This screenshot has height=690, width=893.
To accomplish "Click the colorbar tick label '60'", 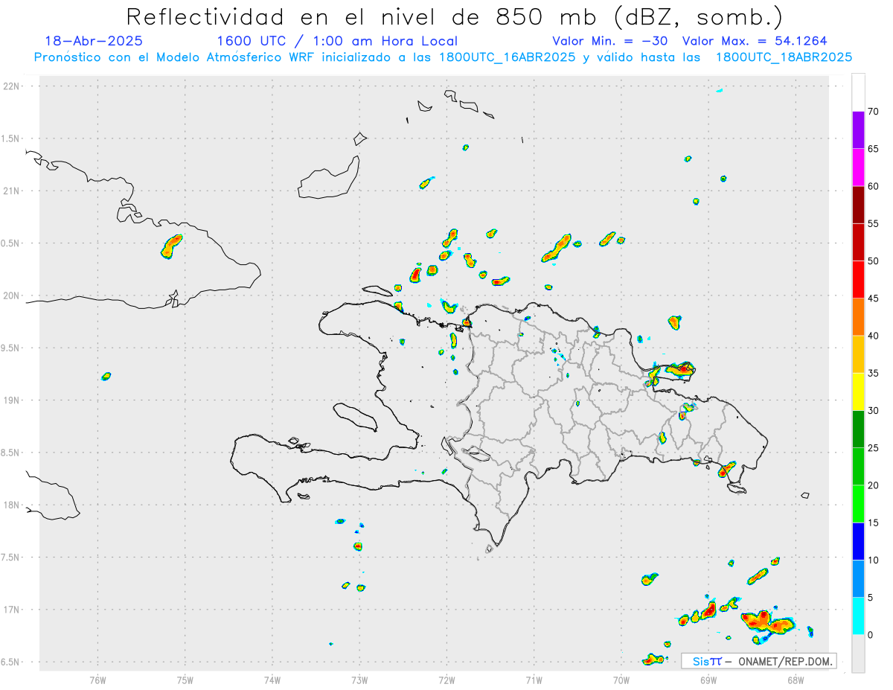I will pos(874,186).
